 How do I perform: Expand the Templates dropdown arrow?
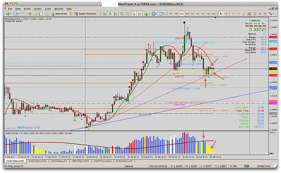pos(165,14)
